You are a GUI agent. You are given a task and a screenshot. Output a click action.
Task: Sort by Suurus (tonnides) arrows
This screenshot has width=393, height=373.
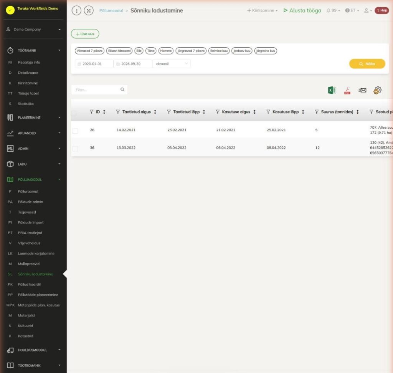[x=358, y=112]
